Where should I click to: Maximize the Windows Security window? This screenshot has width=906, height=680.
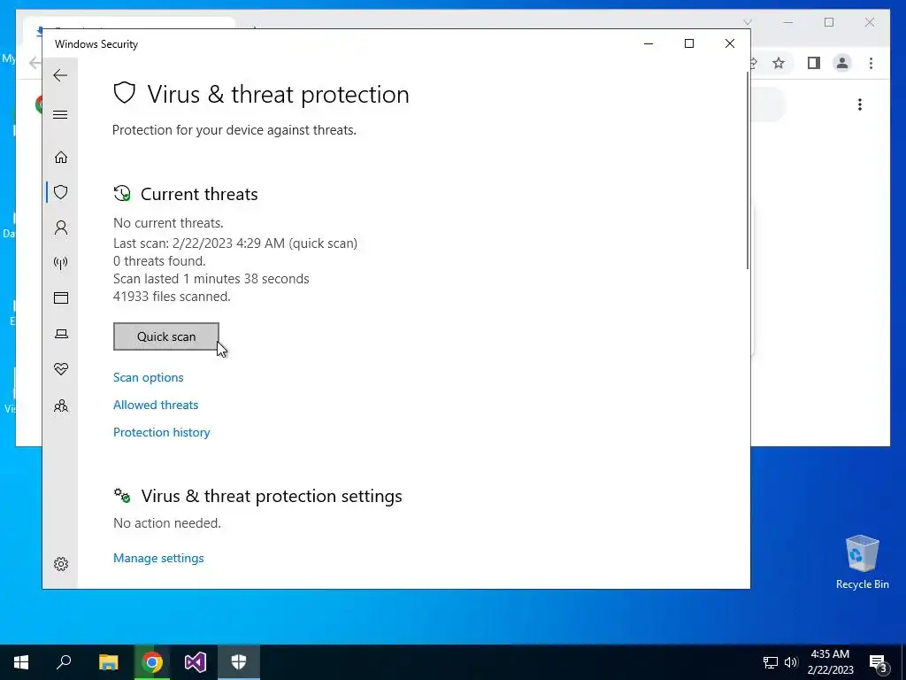coord(688,44)
